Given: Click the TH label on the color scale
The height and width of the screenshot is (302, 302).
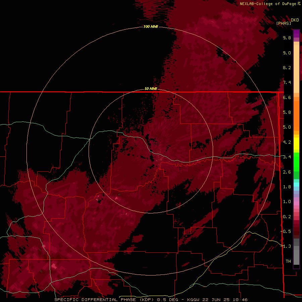Looking at the screenshot, I should pos(288,261).
